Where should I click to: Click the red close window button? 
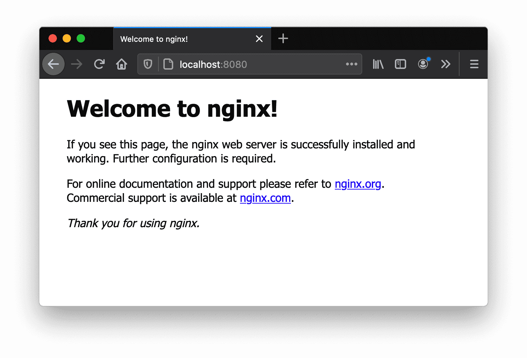(53, 38)
